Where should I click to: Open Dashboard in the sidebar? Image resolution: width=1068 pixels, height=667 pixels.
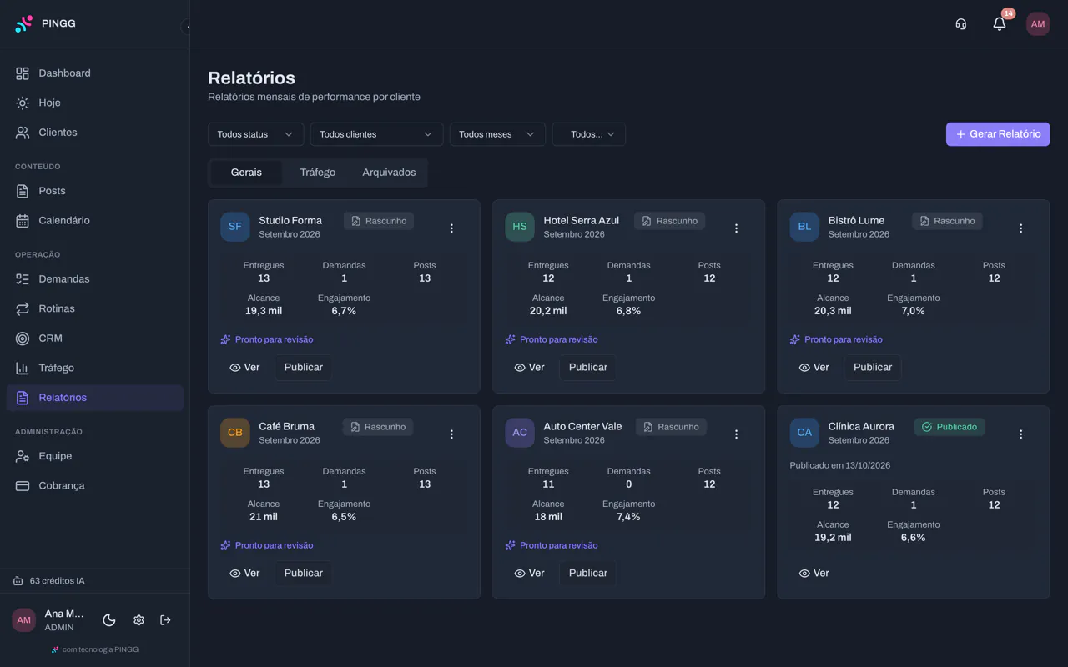[x=95, y=73]
